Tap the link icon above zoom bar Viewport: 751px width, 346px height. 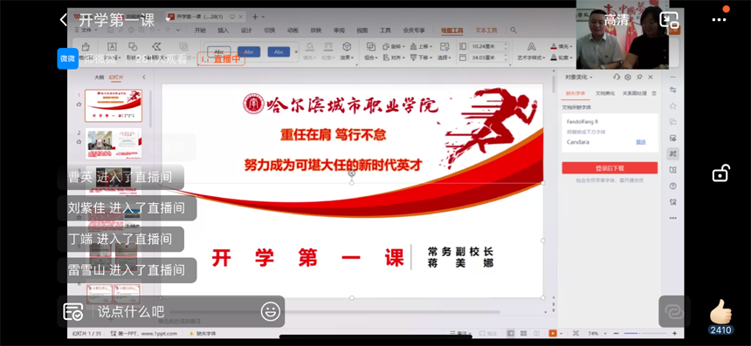(674, 311)
